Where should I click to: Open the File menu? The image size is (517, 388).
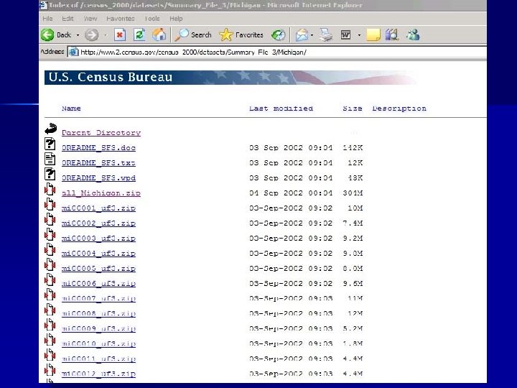[x=47, y=19]
